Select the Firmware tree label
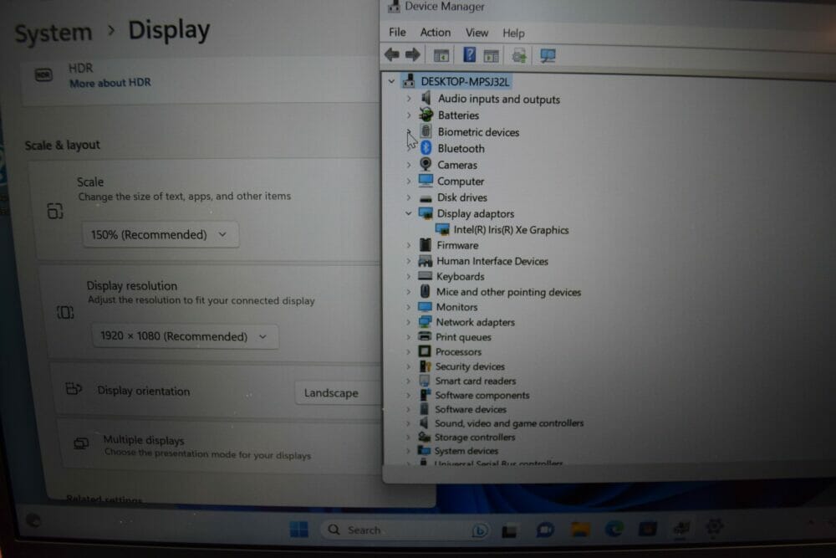 click(x=457, y=245)
